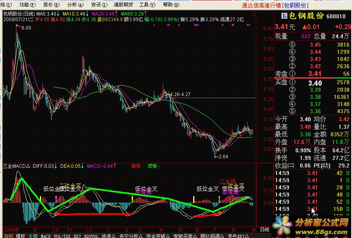
Task: Click the 2.84 low price marker
Action: [223, 157]
